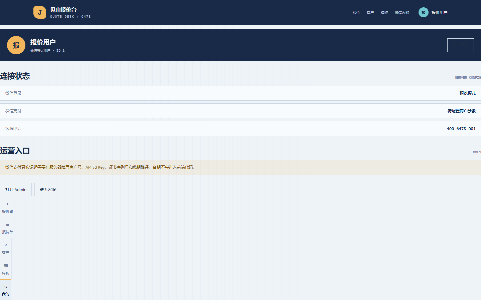
Task: Click the 见山报价台 site title
Action: 63,10
